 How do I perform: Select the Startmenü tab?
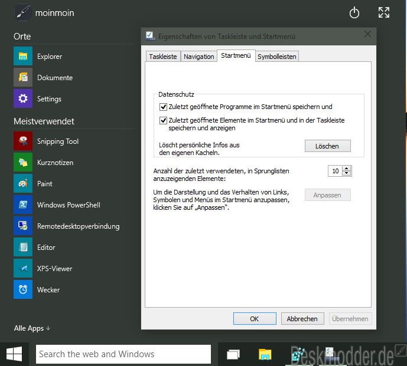(236, 55)
